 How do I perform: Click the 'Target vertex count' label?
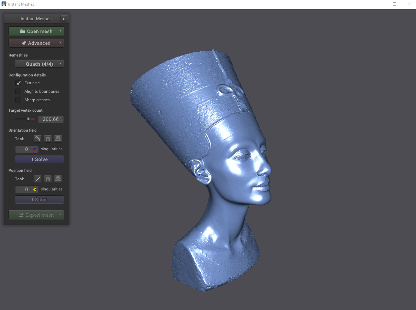[25, 110]
